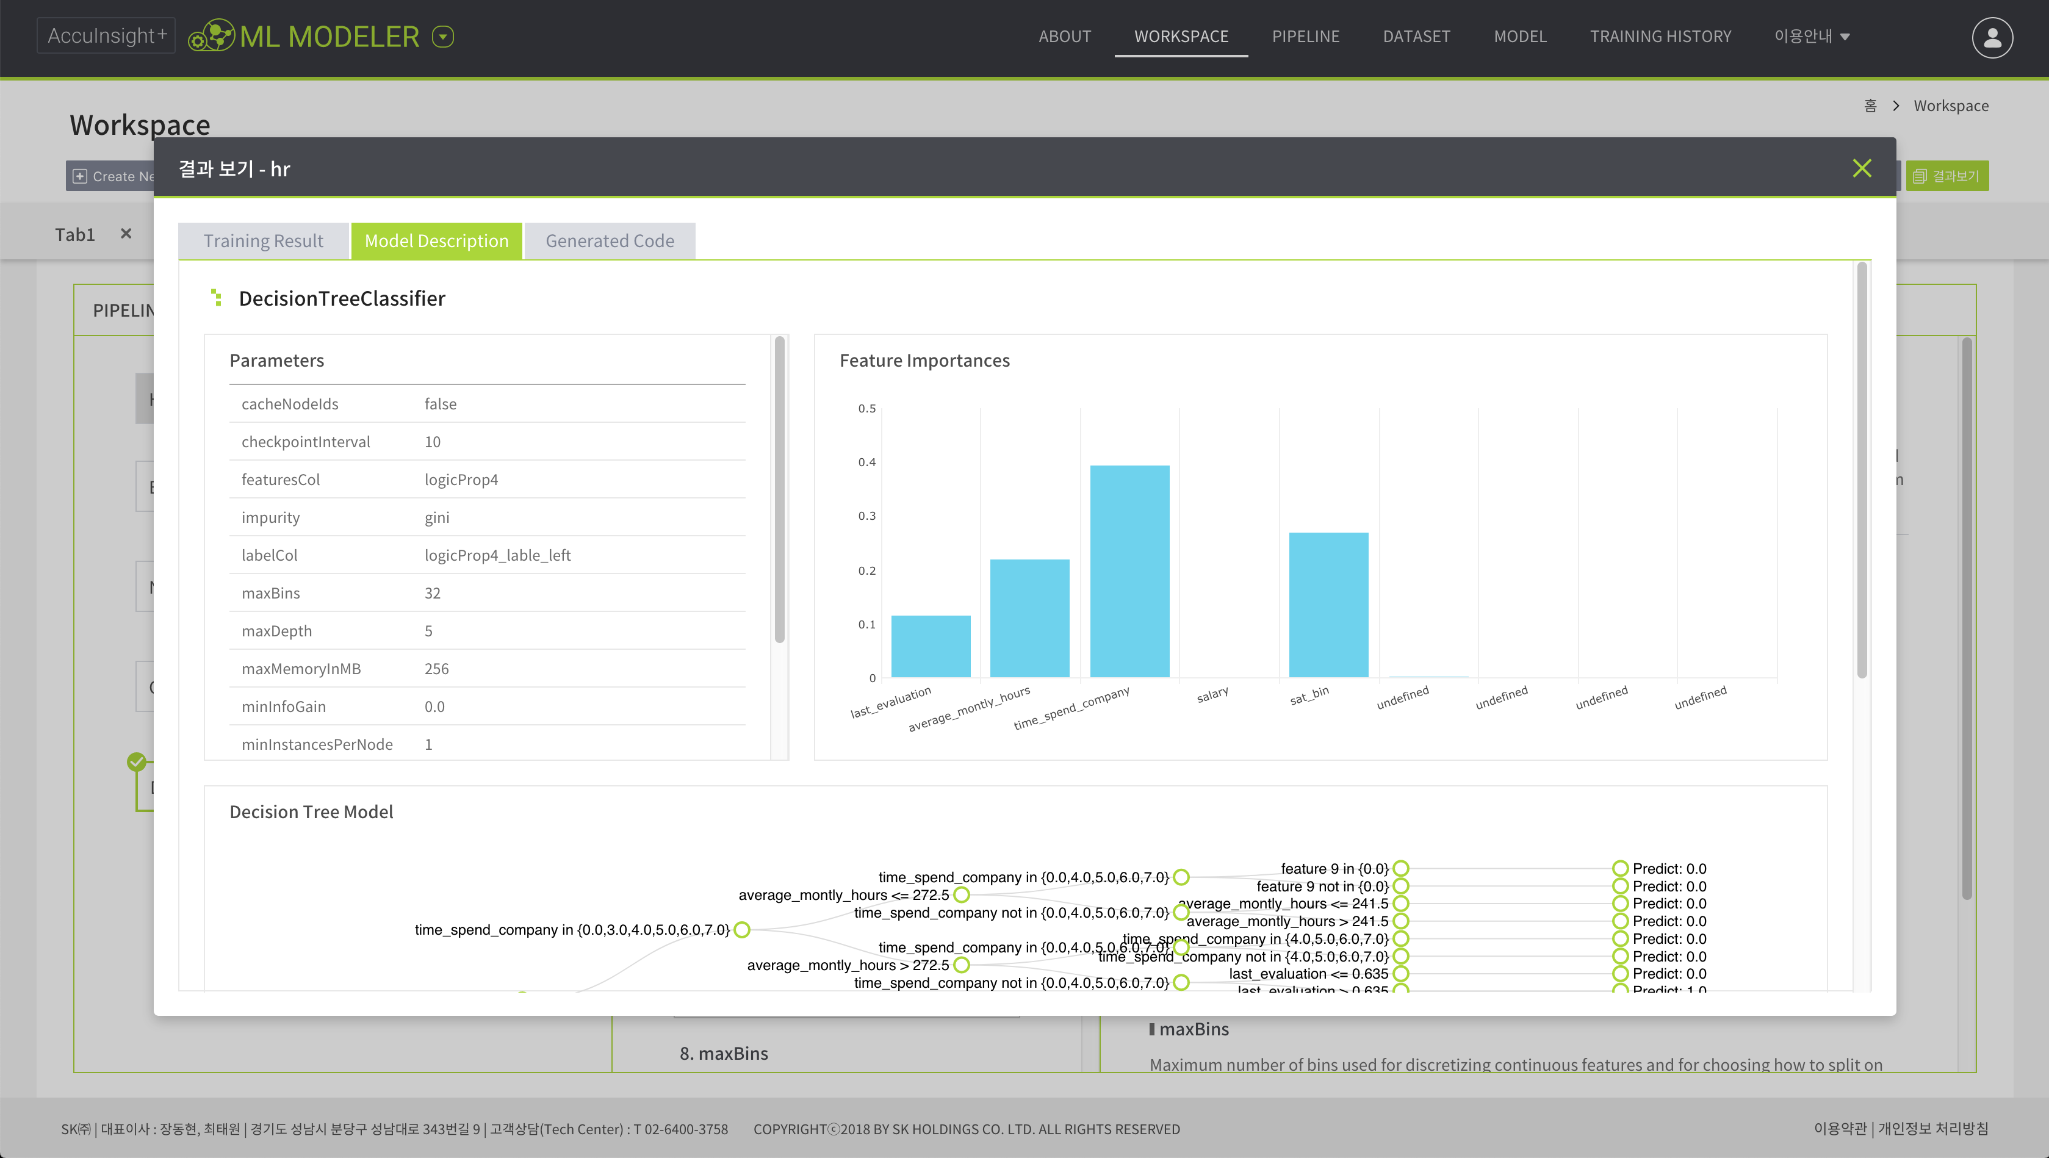Image resolution: width=2049 pixels, height=1158 pixels.
Task: Click the labelCol value logicProp4_lable_left
Action: click(x=497, y=555)
